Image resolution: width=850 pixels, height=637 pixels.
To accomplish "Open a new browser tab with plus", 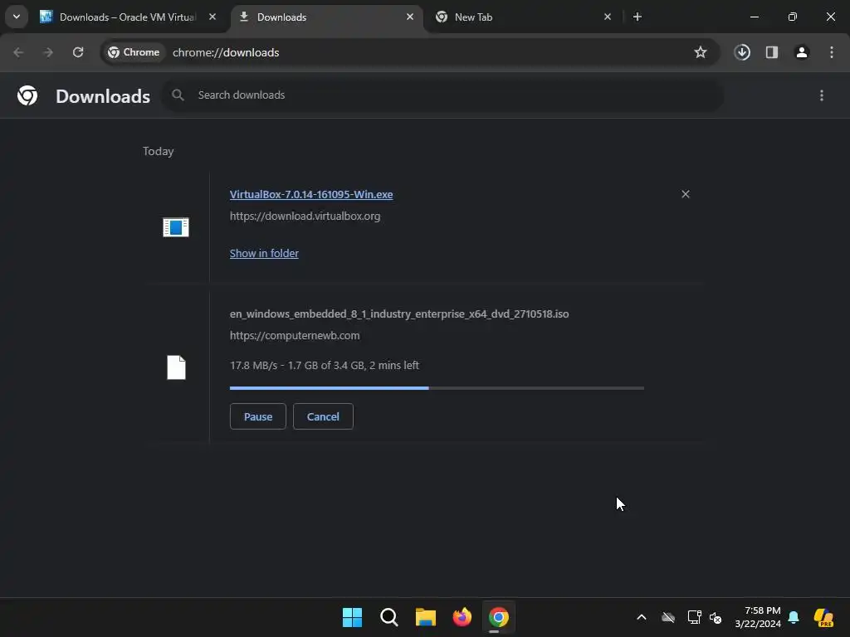I will [637, 17].
